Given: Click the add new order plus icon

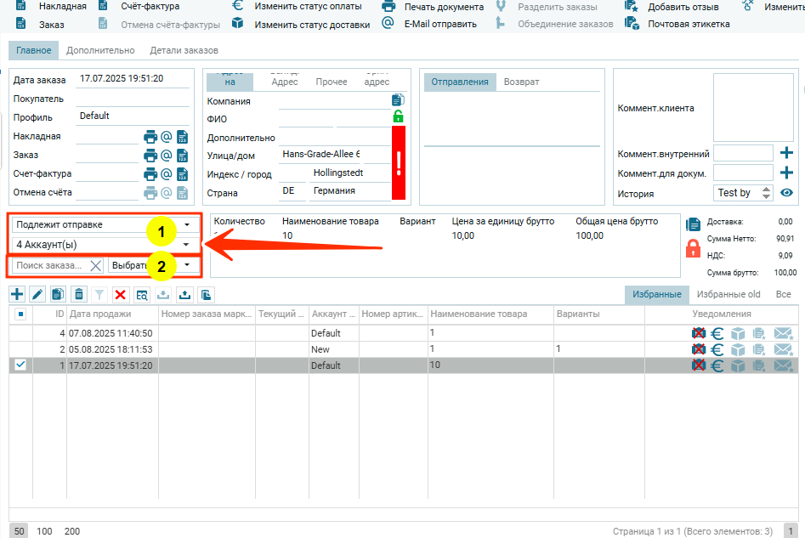Looking at the screenshot, I should point(17,294).
